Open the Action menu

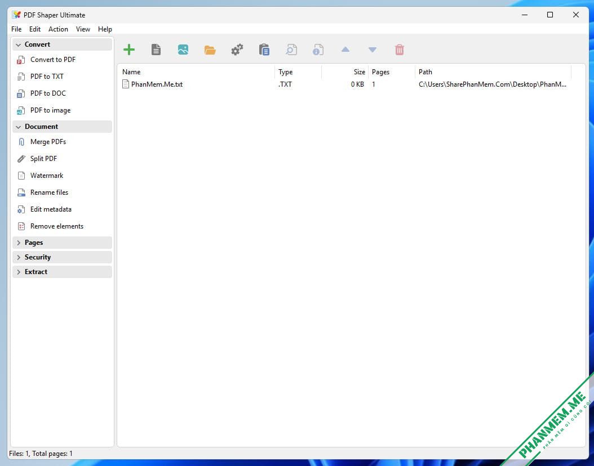pyautogui.click(x=58, y=29)
